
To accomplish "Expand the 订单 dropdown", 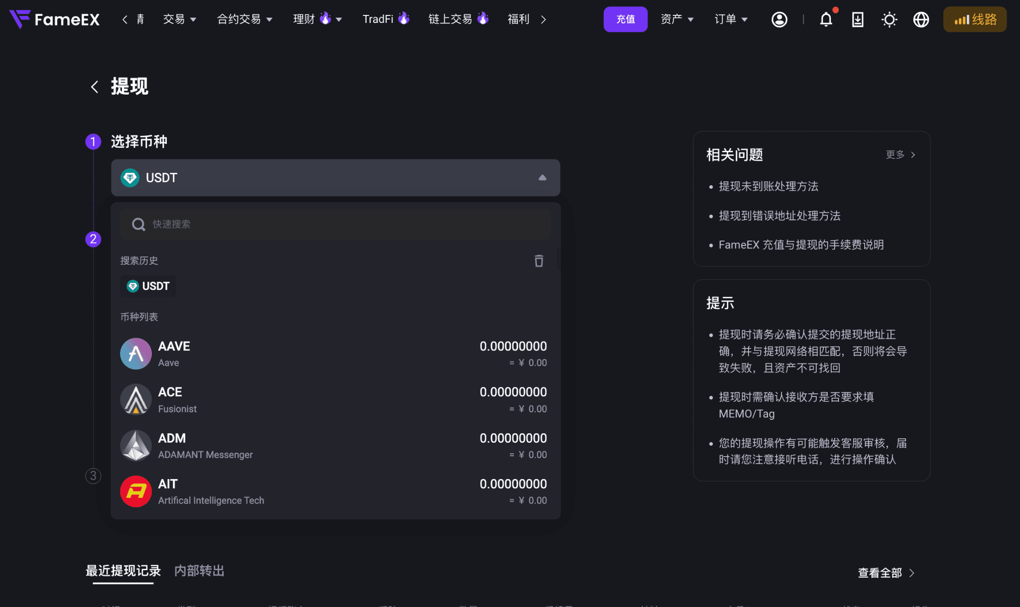I will click(x=731, y=19).
